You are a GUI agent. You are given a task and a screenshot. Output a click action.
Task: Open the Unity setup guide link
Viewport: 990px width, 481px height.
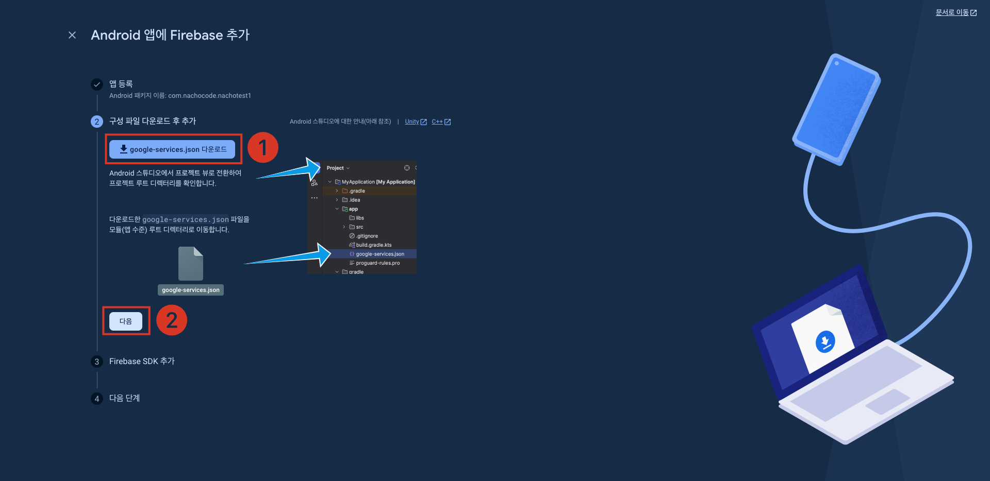(x=416, y=122)
